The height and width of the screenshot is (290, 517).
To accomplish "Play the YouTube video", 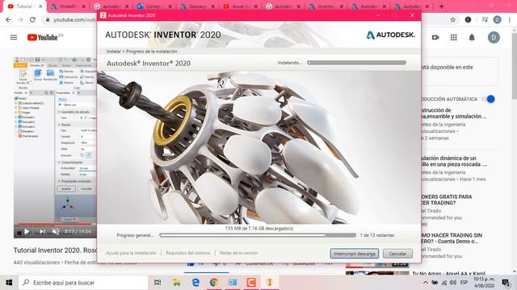I will 27,231.
